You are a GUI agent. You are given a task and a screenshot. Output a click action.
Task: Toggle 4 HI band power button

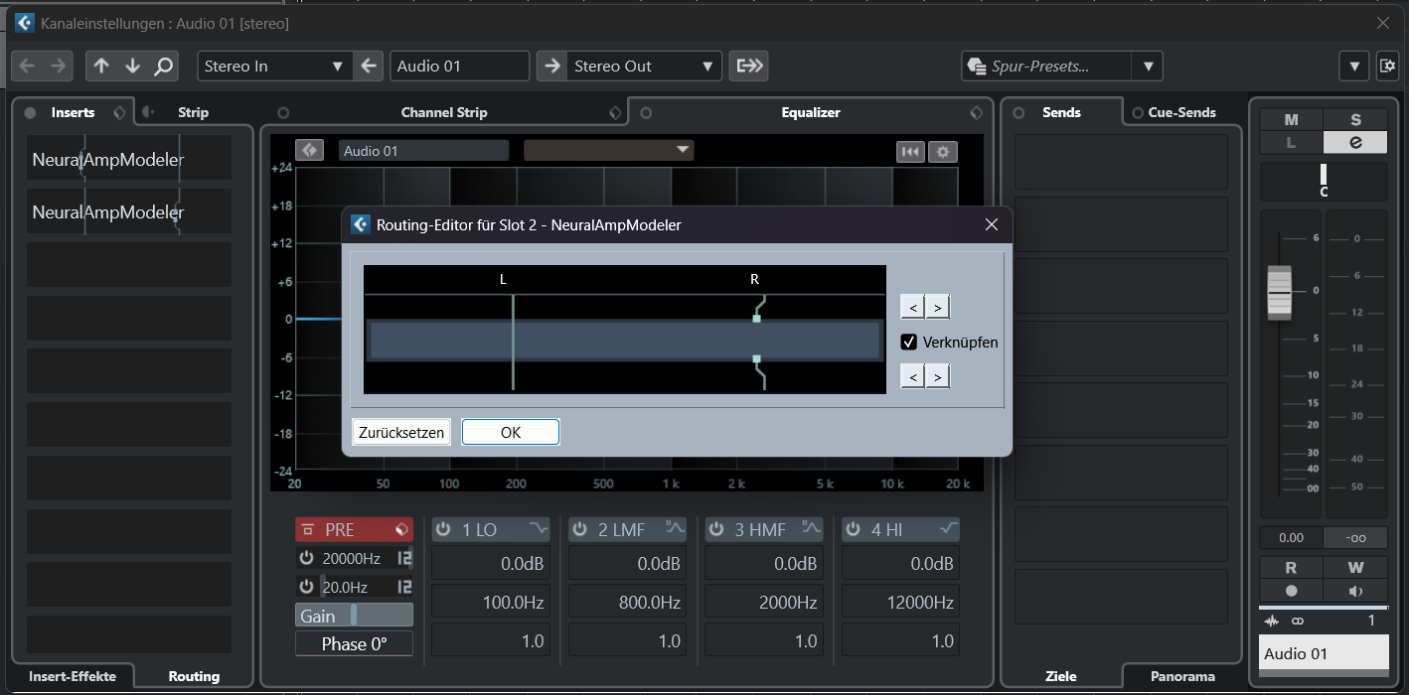(x=854, y=530)
